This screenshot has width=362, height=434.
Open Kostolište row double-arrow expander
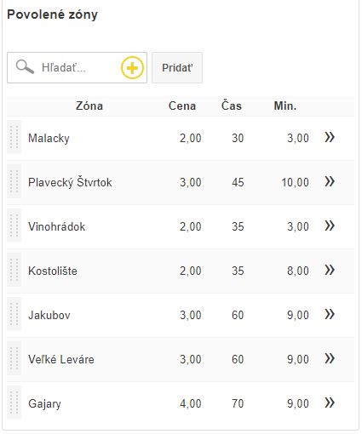pyautogui.click(x=330, y=270)
